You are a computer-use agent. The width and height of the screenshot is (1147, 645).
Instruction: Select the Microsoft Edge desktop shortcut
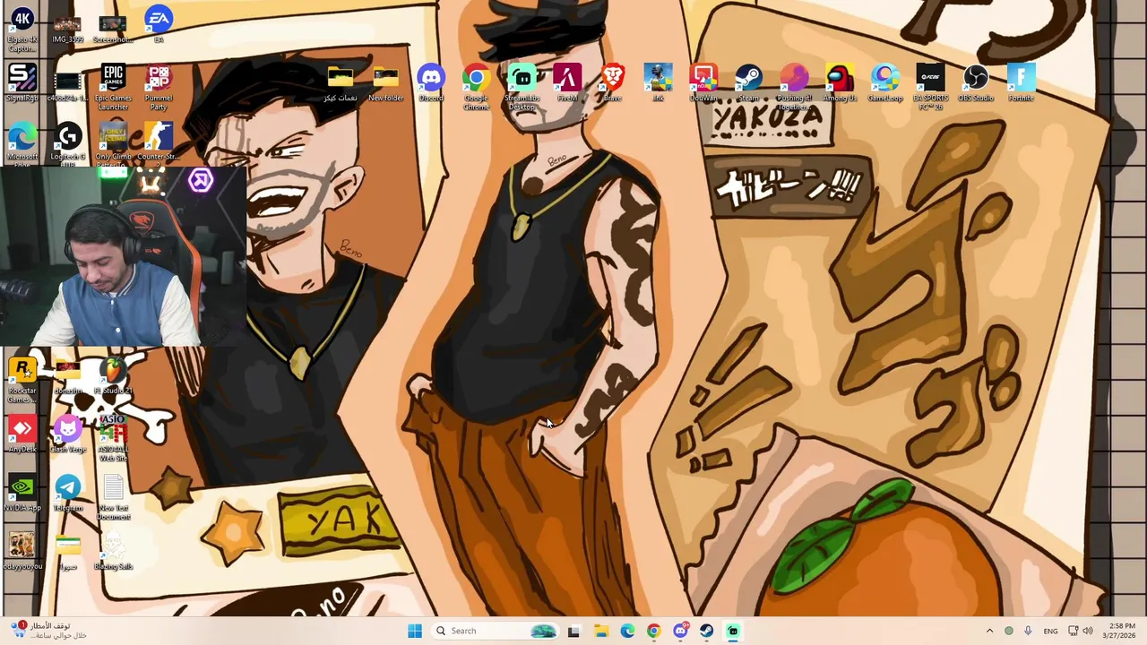pyautogui.click(x=22, y=145)
